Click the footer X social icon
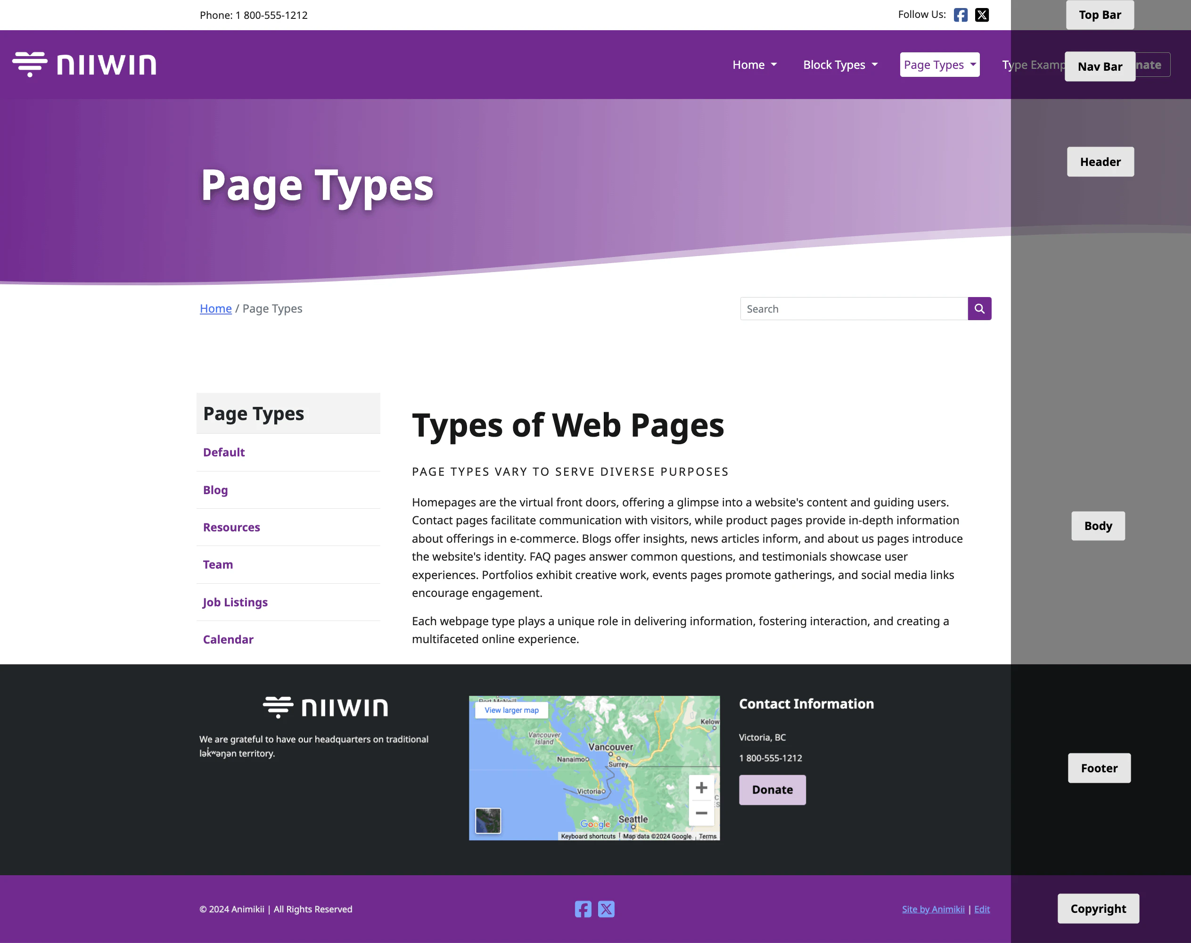Image resolution: width=1191 pixels, height=943 pixels. click(x=606, y=909)
